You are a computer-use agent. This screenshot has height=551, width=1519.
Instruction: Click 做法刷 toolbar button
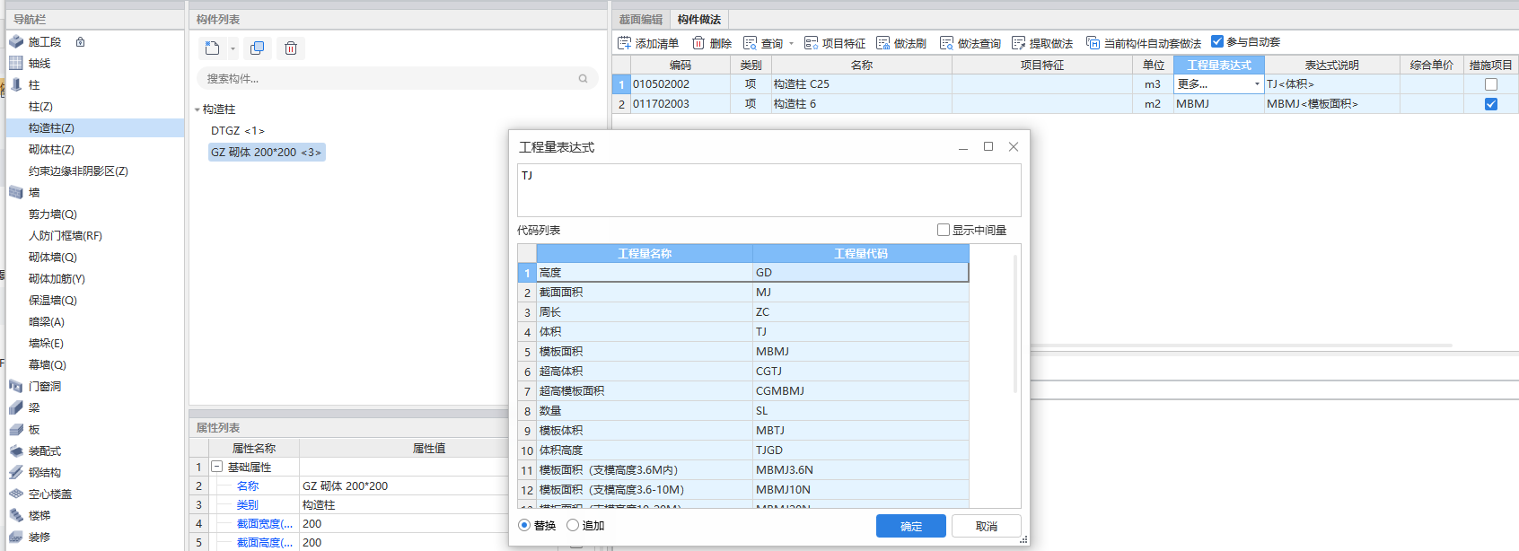click(901, 43)
